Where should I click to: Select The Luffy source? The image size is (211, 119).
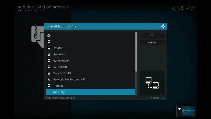point(59,92)
